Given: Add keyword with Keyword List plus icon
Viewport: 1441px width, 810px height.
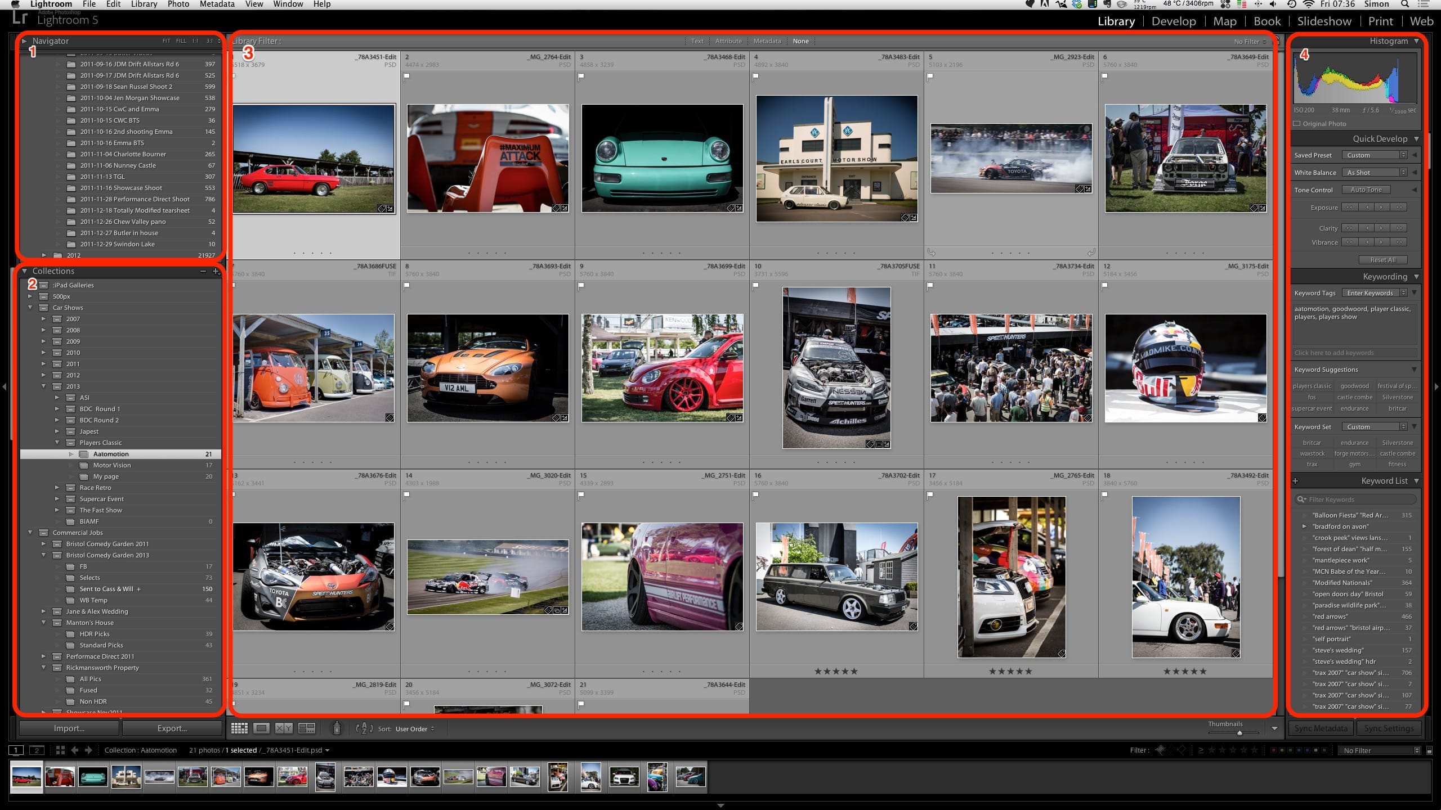Looking at the screenshot, I should 1295,481.
